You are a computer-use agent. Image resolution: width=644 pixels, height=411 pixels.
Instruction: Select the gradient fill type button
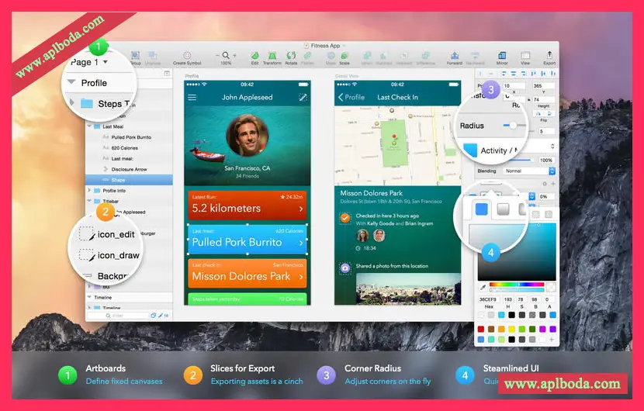coord(503,209)
